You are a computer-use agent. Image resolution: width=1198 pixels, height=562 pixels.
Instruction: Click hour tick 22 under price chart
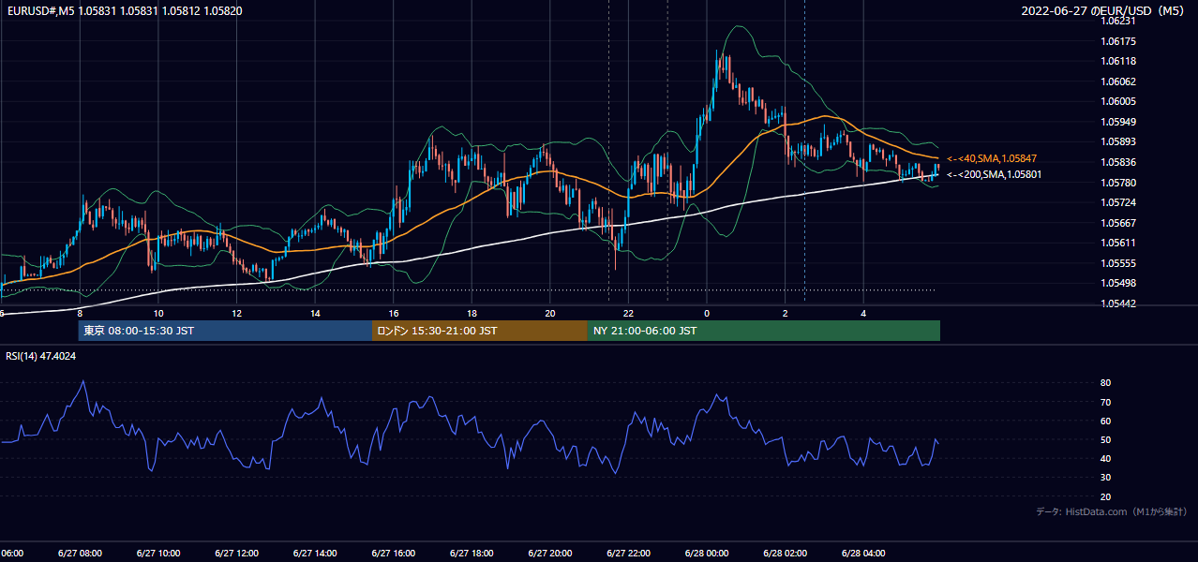(629, 313)
